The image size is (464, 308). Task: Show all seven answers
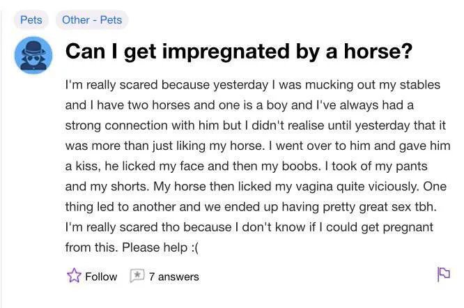[173, 277]
